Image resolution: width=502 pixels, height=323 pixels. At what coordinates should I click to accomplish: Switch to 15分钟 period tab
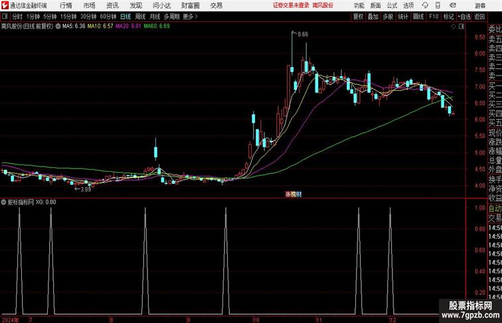(x=68, y=17)
